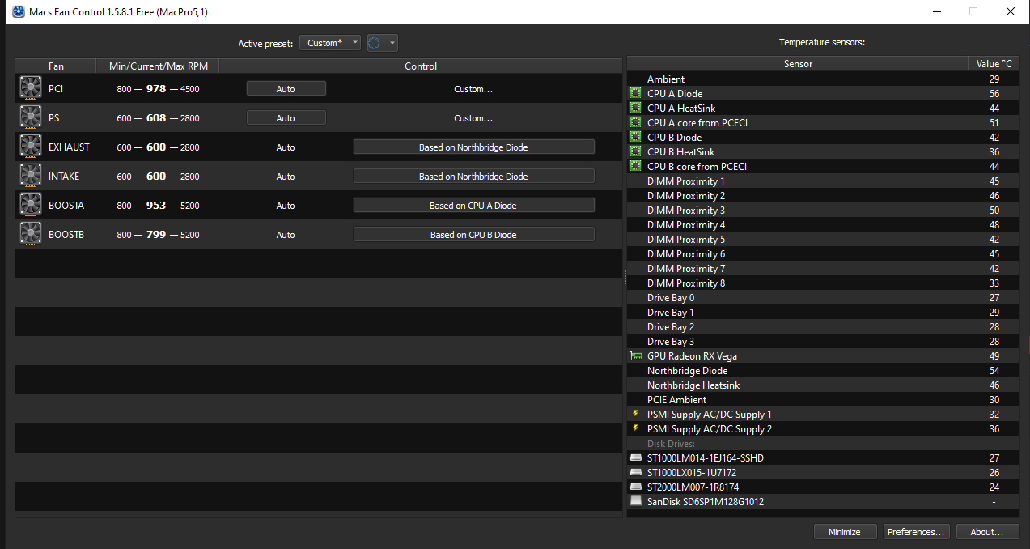Click the INTAKE fan name
Screen dimensions: 1030x549
point(64,177)
